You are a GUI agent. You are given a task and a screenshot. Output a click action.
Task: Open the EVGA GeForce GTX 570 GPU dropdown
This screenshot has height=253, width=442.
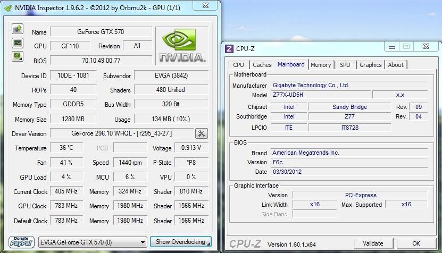click(x=93, y=242)
